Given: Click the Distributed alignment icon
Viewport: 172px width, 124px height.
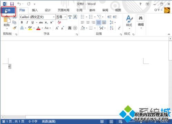Looking at the screenshot, I should [x=104, y=22].
